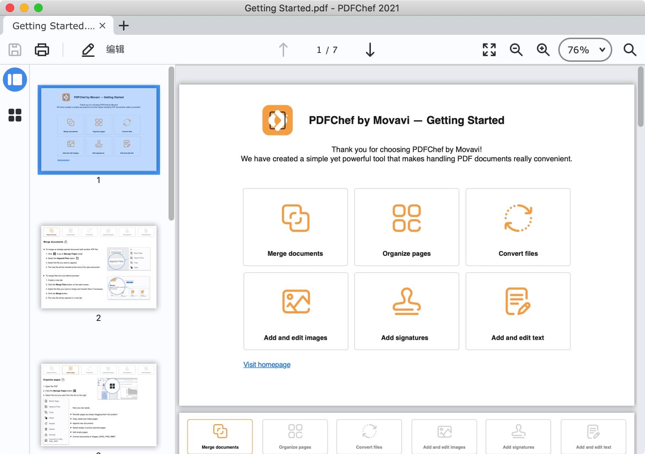Click the PDFChef orange logo icon
The height and width of the screenshot is (454, 645).
coord(277,120)
